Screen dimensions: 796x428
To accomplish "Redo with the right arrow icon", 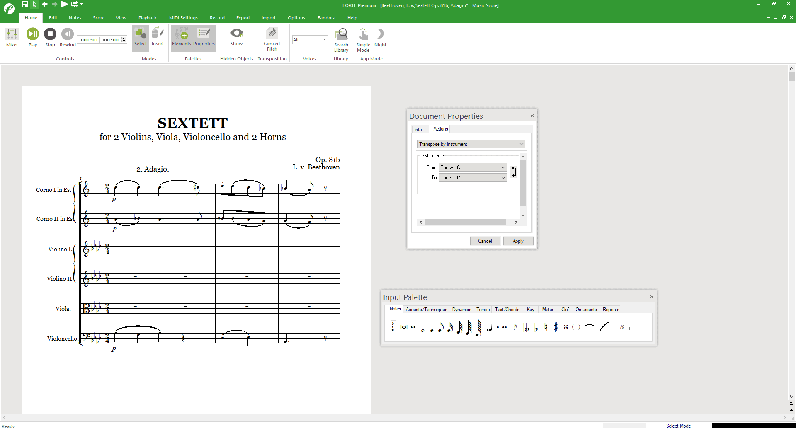I will 54,4.
